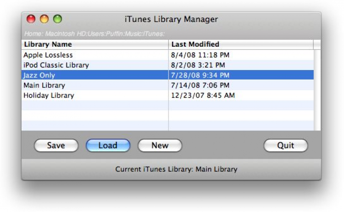Viewport: 344px width, 212px height.
Task: Zoom window using green button
Action: 57,19
